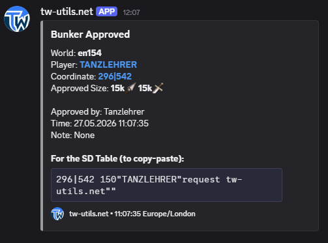Click the spear unit emoji icon
This screenshot has height=243, width=328.
coord(130,88)
